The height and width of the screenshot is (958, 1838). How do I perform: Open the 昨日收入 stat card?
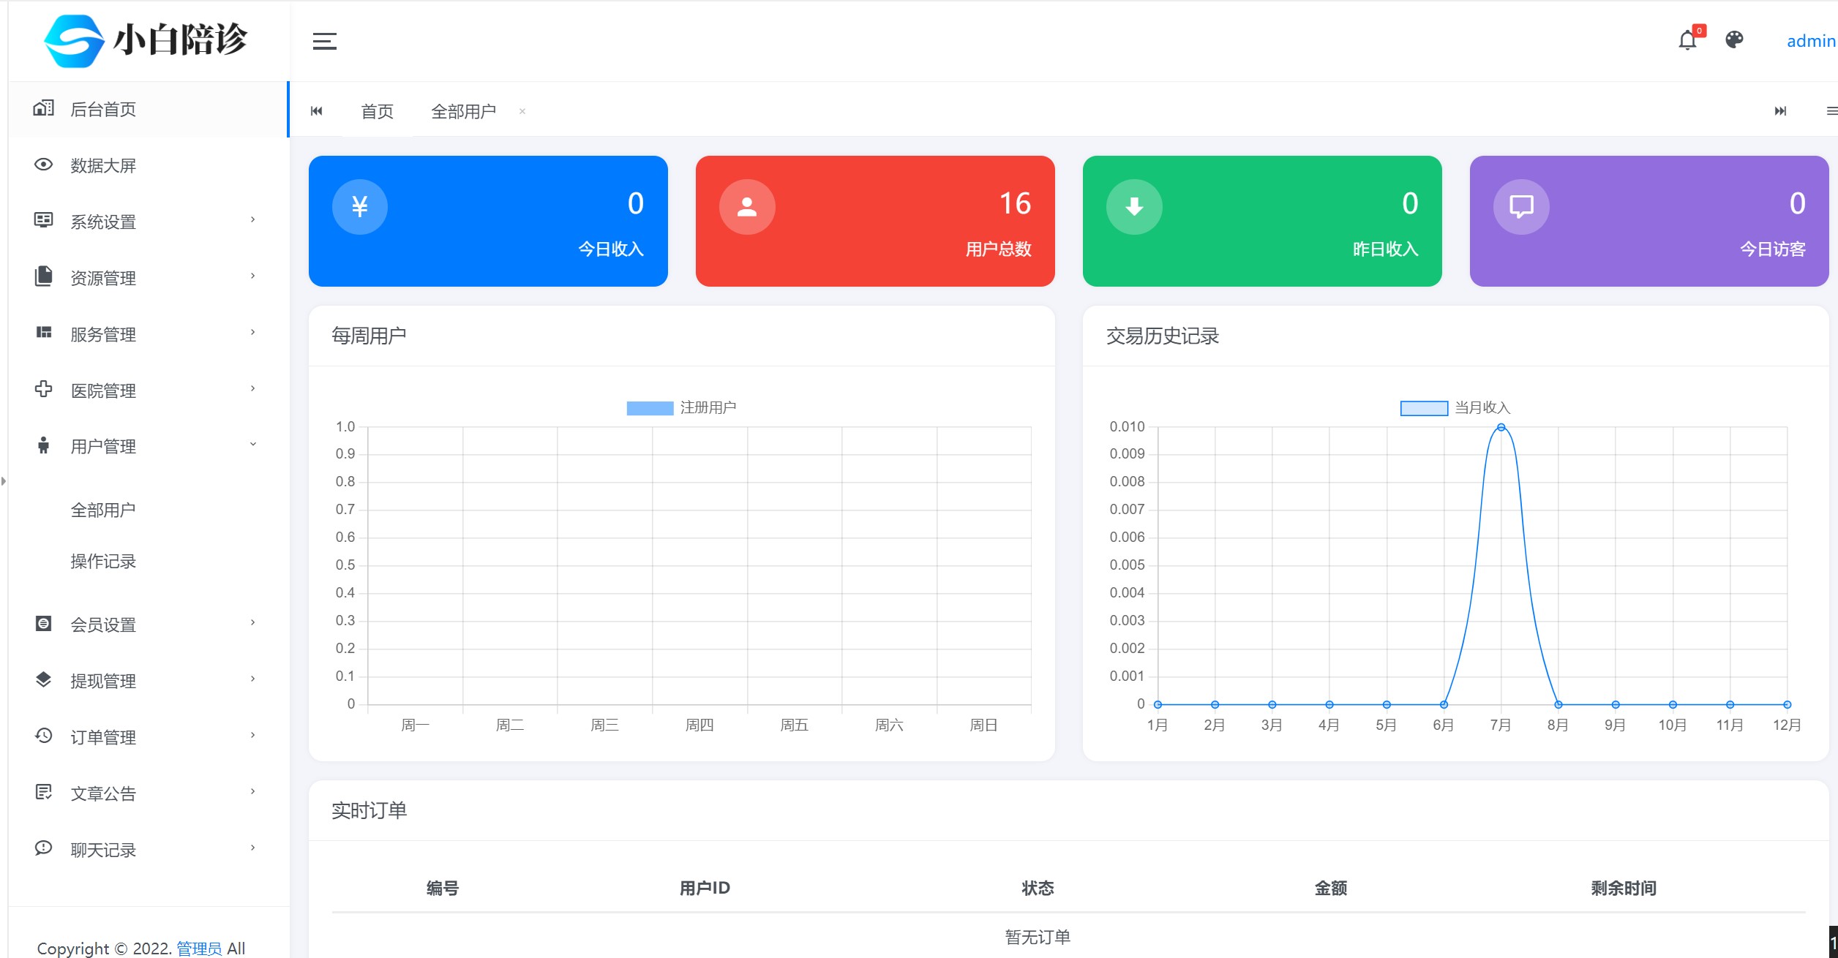pos(1262,221)
